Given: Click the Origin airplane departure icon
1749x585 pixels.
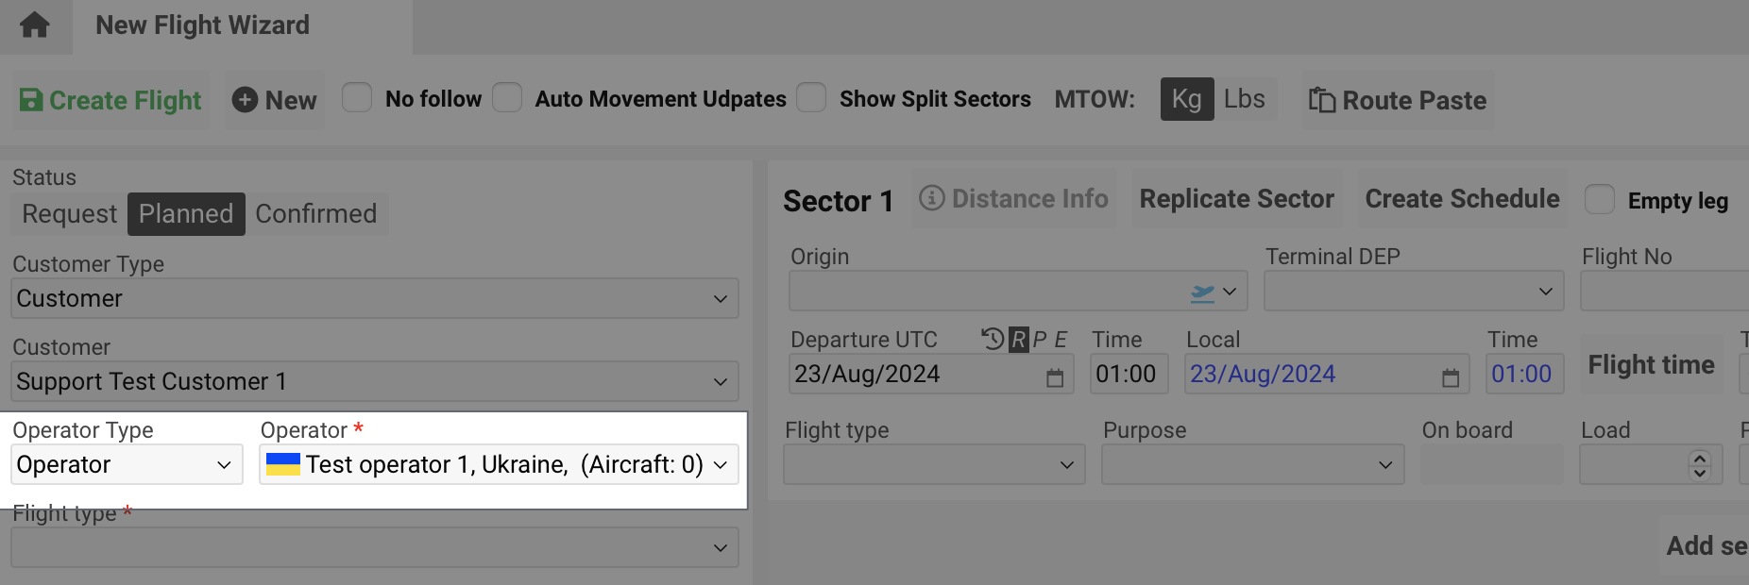Looking at the screenshot, I should tap(1202, 292).
